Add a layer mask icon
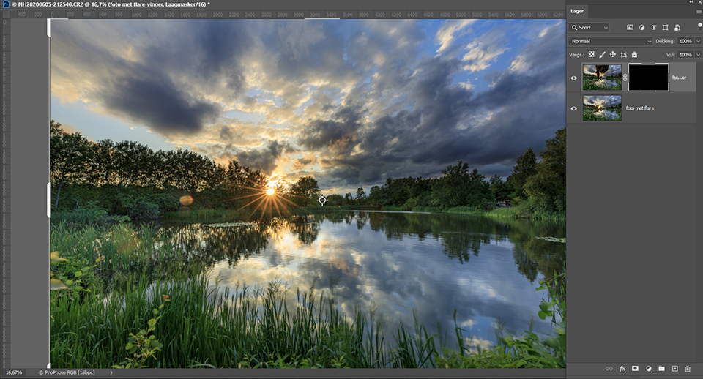703x379 pixels. pyautogui.click(x=635, y=368)
